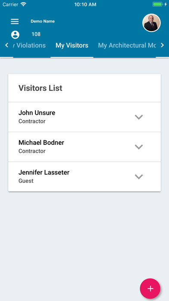The image size is (169, 301).
Task: Tap the user account icon
Action: [15, 35]
